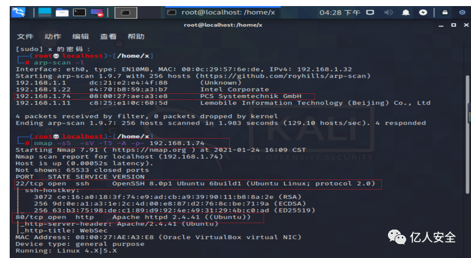The width and height of the screenshot is (471, 258).
Task: Open the power manager tray icon
Action: (x=423, y=13)
